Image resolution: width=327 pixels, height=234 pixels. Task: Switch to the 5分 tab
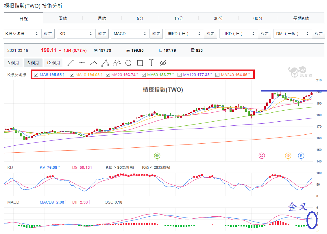pos(140,18)
